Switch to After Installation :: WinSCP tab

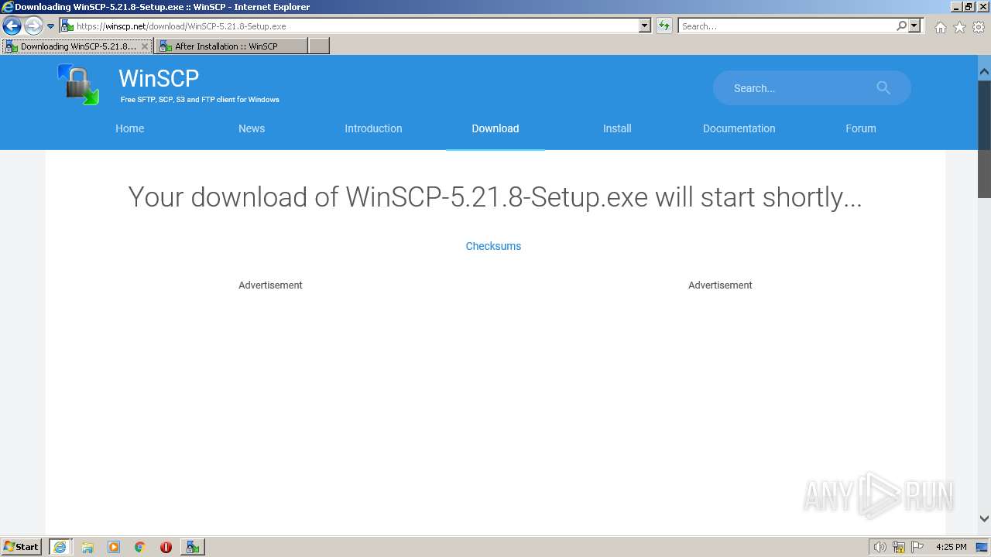click(x=231, y=46)
